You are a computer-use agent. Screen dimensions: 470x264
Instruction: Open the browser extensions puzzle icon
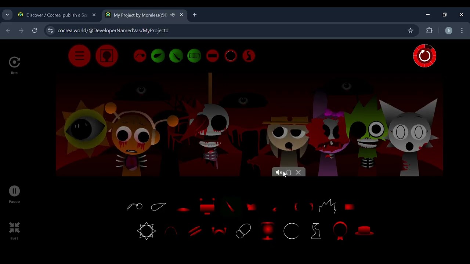click(x=429, y=31)
